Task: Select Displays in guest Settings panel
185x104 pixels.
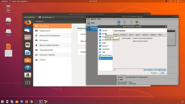Action: click(52, 26)
